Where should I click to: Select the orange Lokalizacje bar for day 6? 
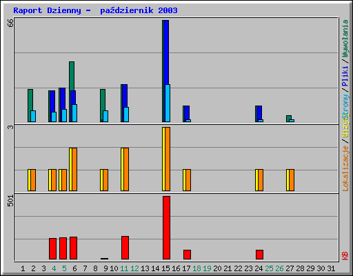click(74, 169)
